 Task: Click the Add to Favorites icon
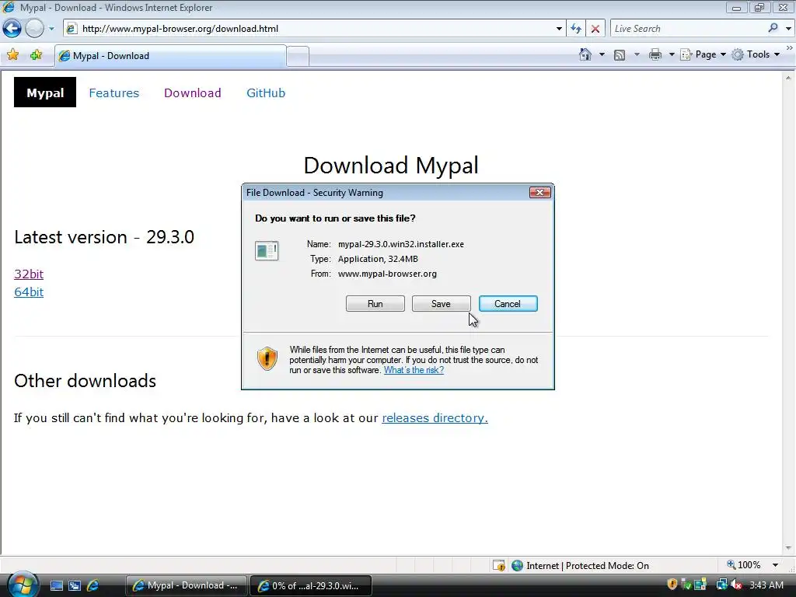click(36, 55)
